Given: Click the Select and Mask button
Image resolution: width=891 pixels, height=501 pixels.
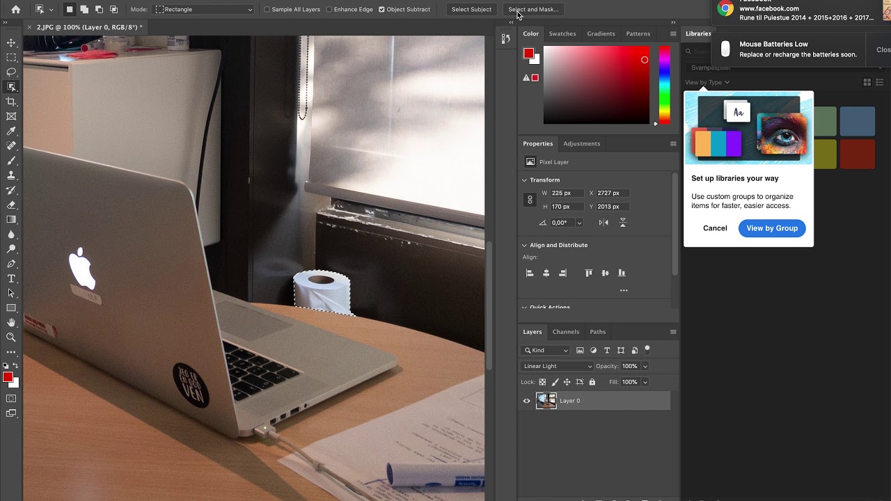Looking at the screenshot, I should pos(533,10).
